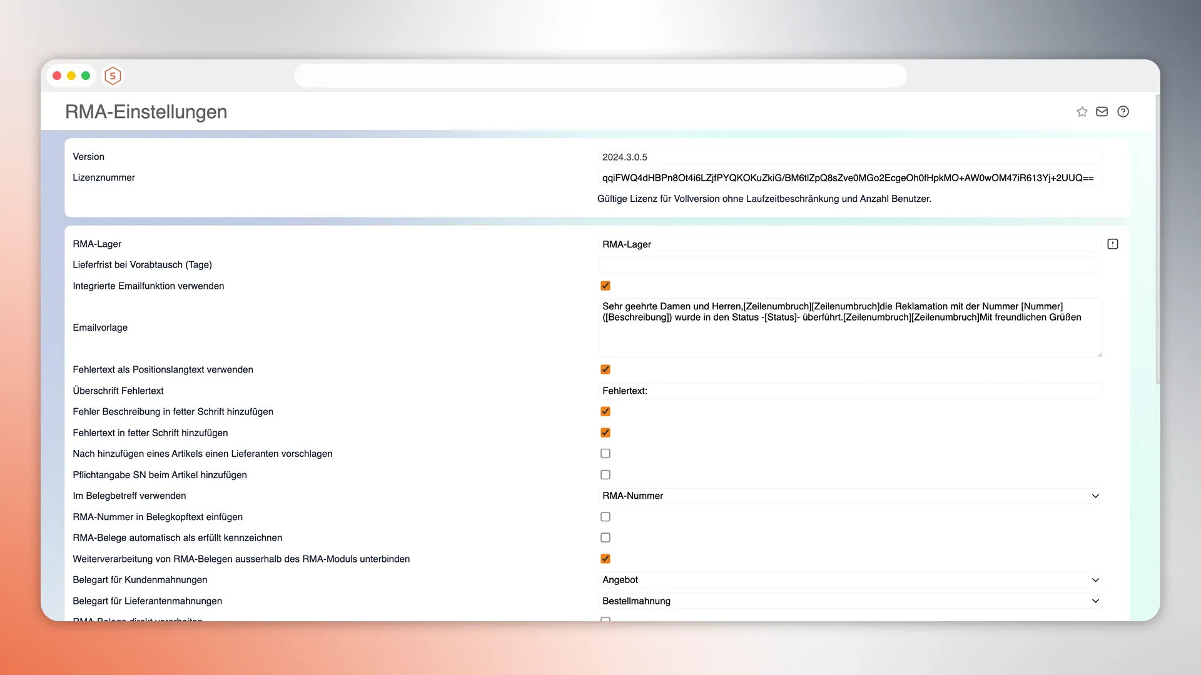Enable Pflichtangabe SN beim Artikel hinzufügen
1201x675 pixels.
[x=606, y=475]
